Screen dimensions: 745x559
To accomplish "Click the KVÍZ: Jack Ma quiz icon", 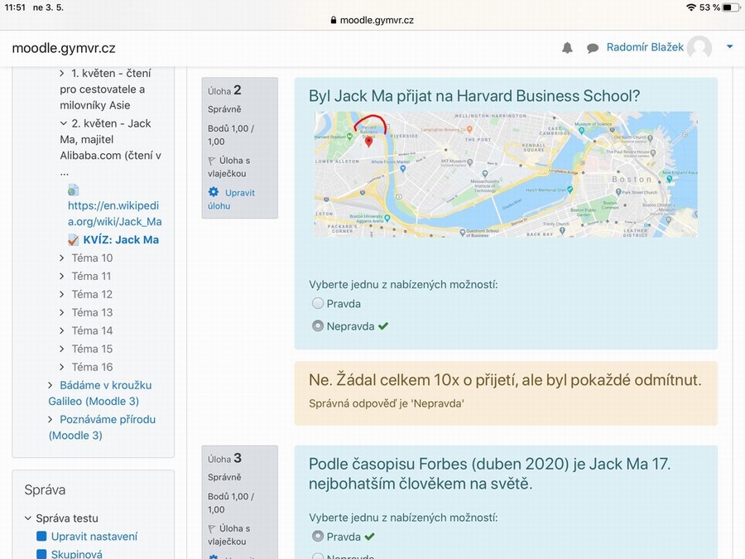I will coord(73,240).
